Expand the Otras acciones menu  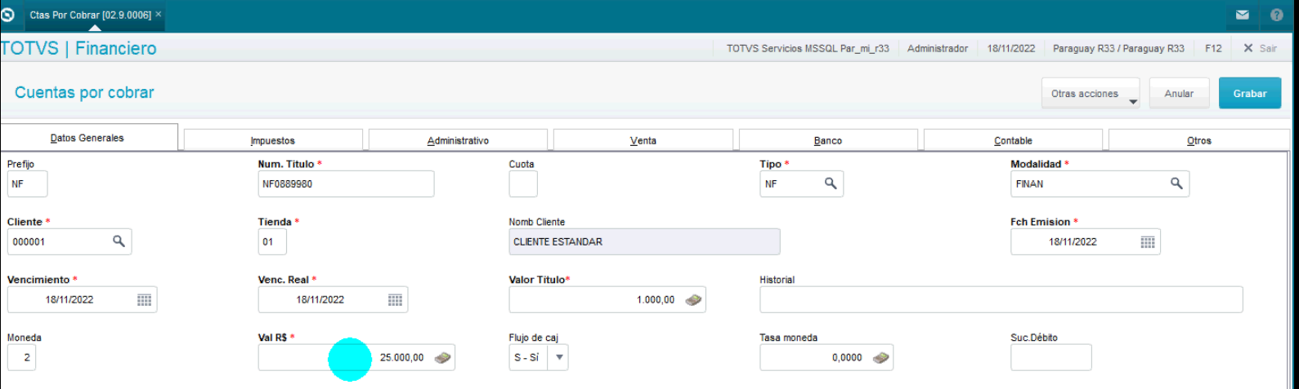click(x=1091, y=94)
